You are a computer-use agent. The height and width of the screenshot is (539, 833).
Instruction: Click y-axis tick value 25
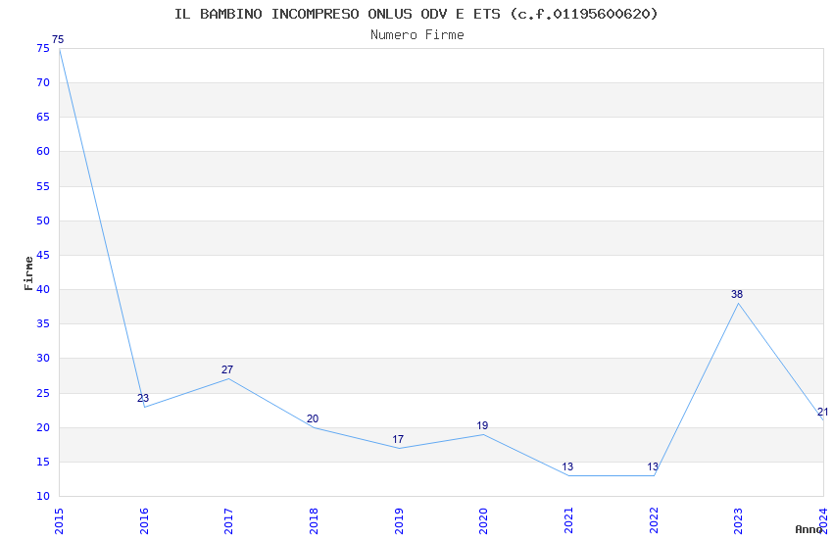[43, 393]
